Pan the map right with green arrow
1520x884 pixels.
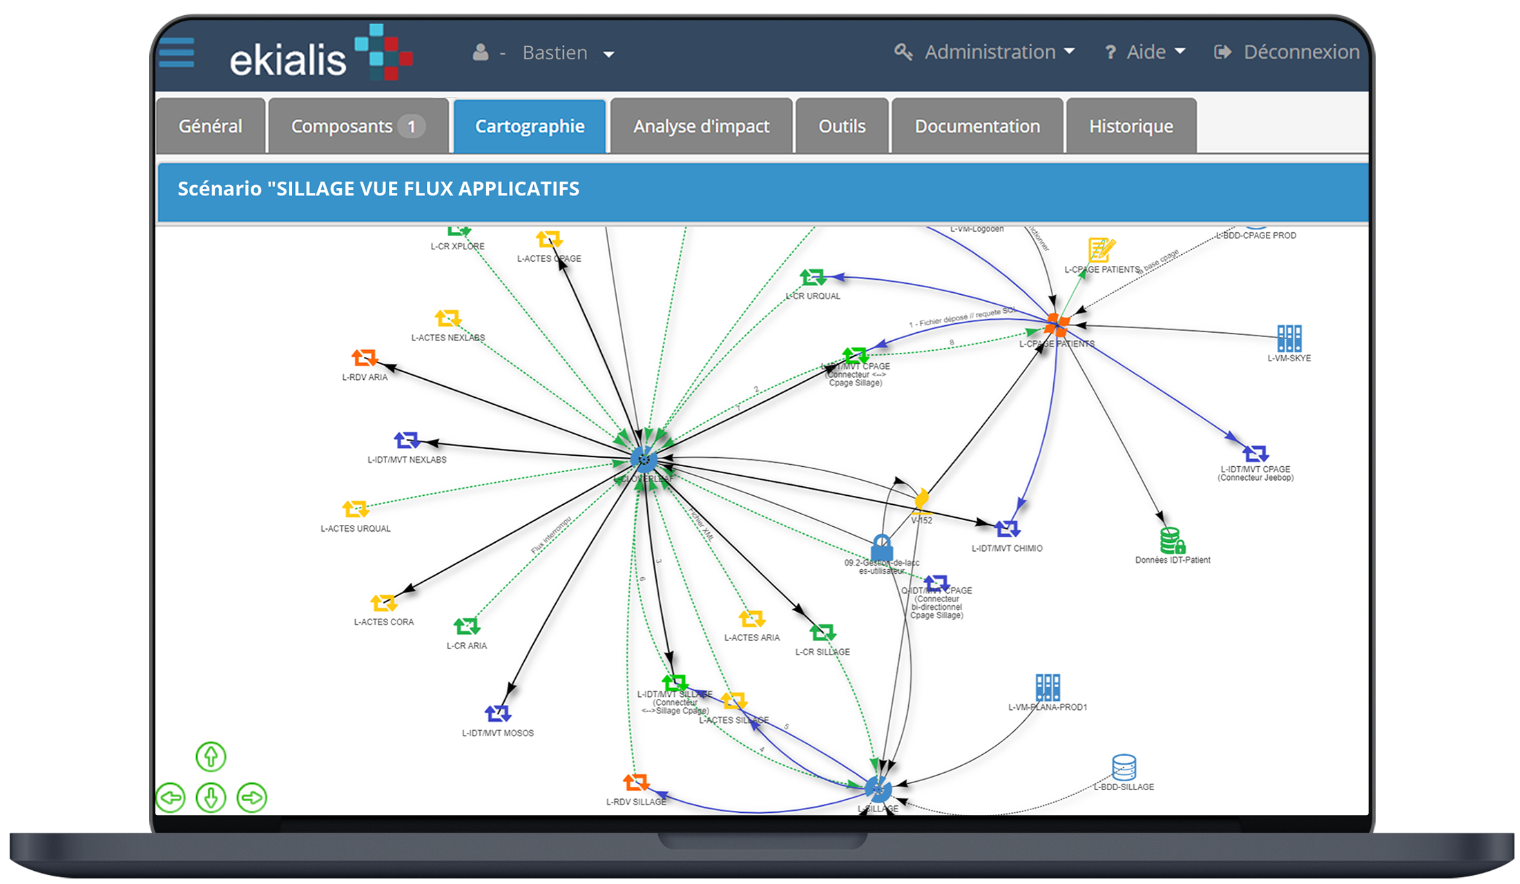[251, 798]
